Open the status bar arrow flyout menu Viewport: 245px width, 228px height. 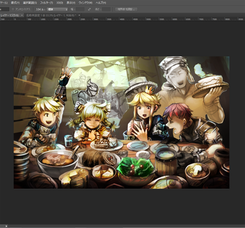point(6,226)
